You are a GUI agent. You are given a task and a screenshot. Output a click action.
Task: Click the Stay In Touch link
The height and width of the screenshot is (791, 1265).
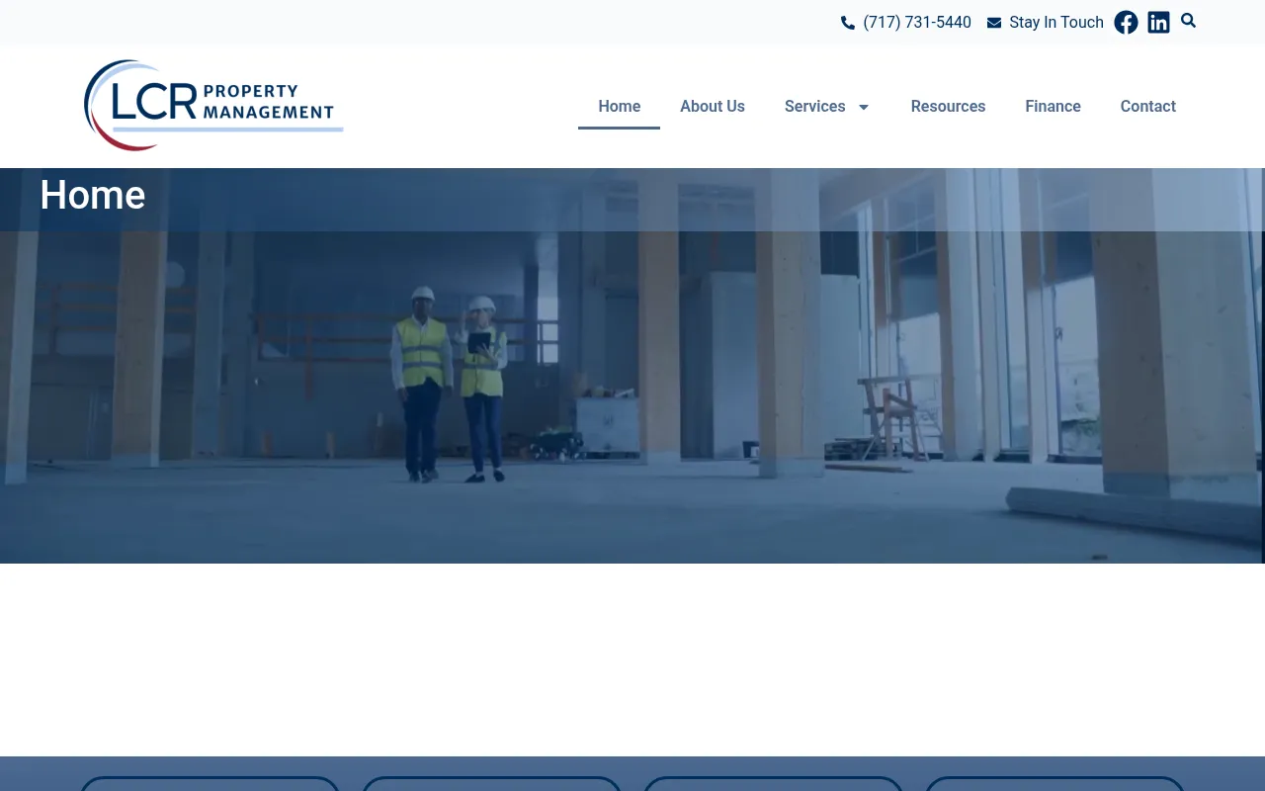pyautogui.click(x=1056, y=23)
